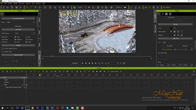Enable the Dummy Object checkbox
Image resolution: width=196 pixels, height=110 pixels.
[x=2, y=49]
